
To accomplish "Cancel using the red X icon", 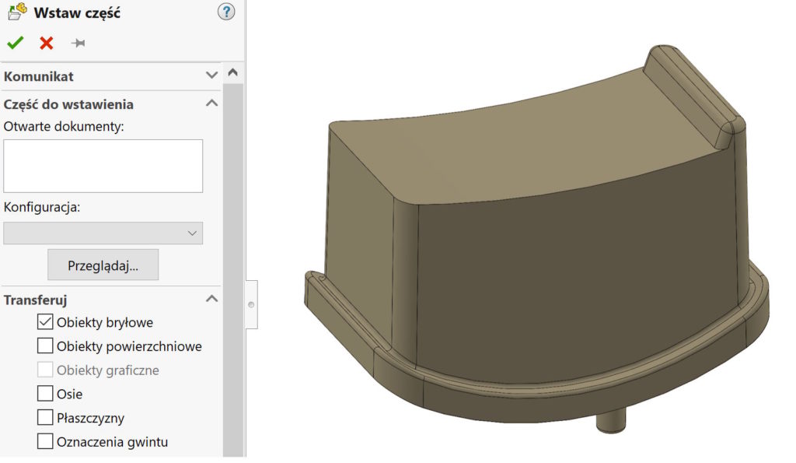I will click(47, 43).
